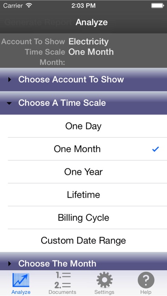Viewport: 167px width, 296px height.
Task: Select the One Day time scale
Action: coord(83,126)
